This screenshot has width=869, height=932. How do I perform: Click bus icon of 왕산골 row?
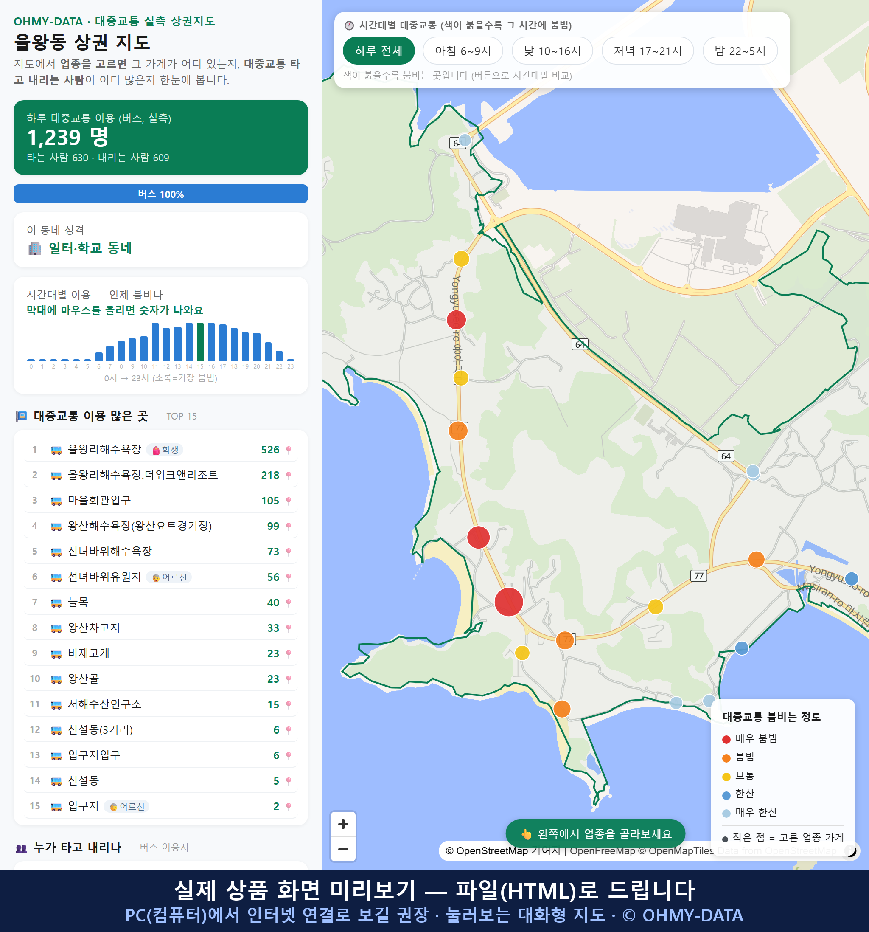click(x=56, y=679)
